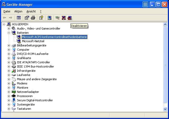Click the uninstall device icon with red X
The height and width of the screenshot is (119, 169).
64,18
